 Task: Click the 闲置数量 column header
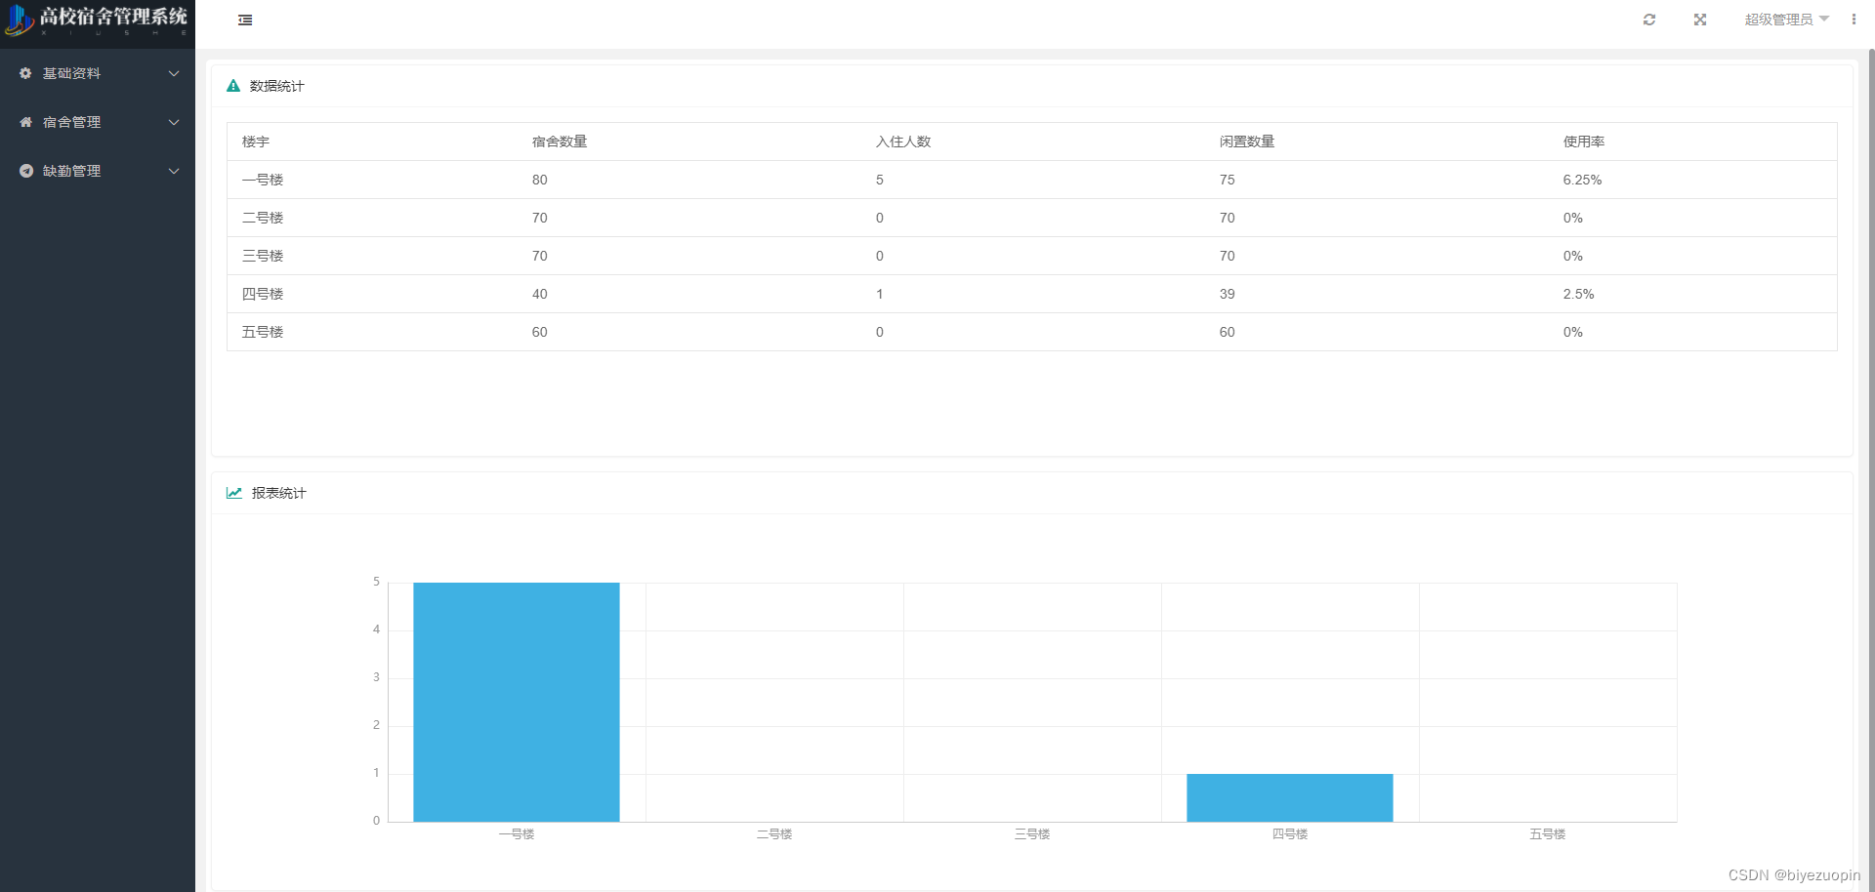[1247, 142]
